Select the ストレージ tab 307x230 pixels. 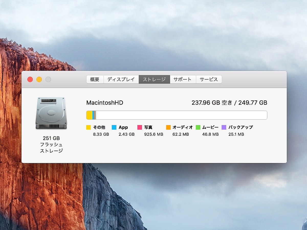pyautogui.click(x=154, y=79)
